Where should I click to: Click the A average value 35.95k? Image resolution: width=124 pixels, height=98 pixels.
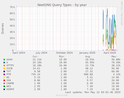[90, 63]
